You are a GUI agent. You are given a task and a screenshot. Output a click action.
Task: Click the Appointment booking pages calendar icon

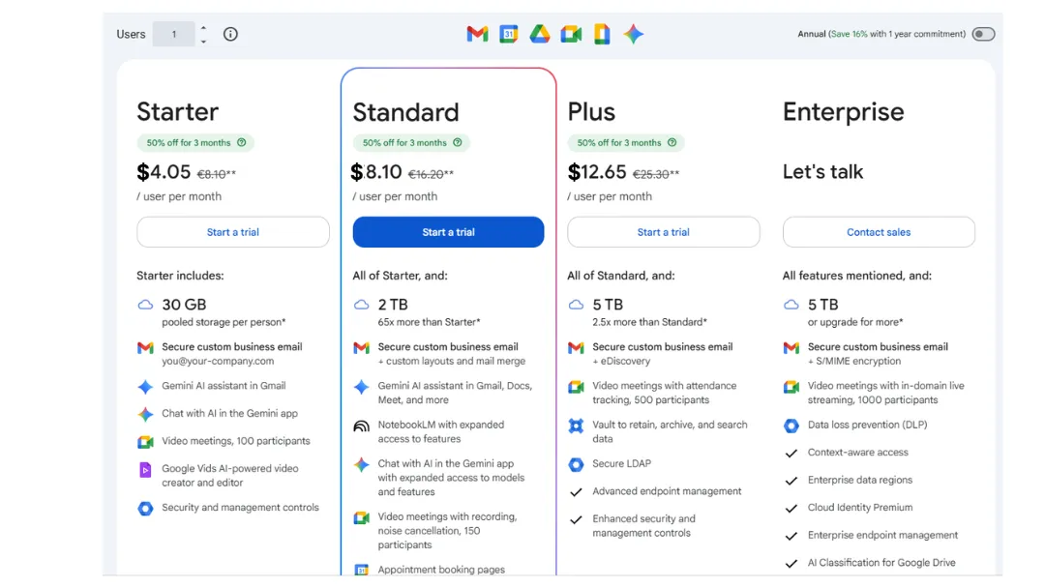(361, 570)
